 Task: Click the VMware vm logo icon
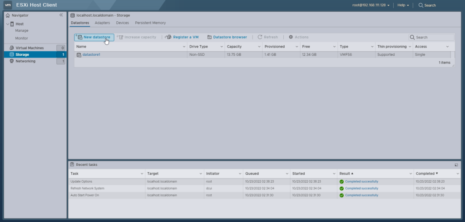coord(8,5)
